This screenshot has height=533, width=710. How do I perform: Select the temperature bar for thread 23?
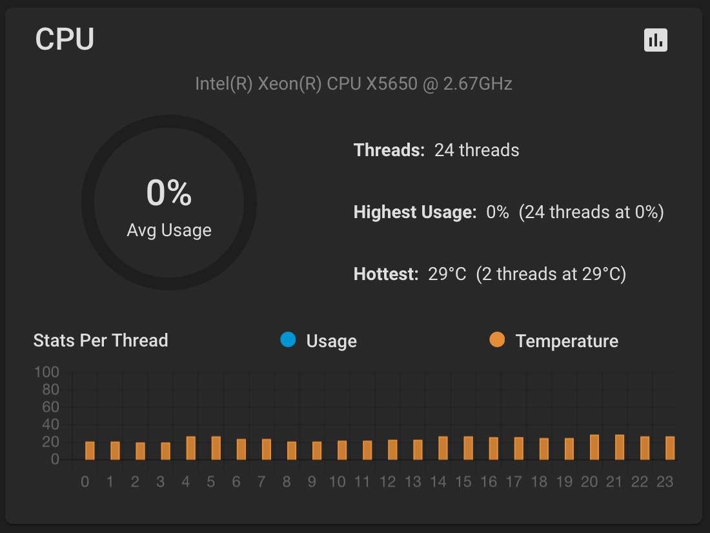(670, 448)
